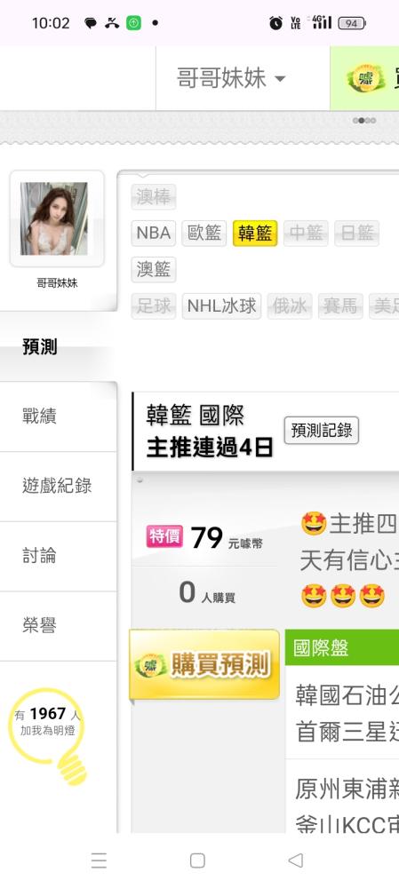Open the 哥哥妹妹 profile photo
The image size is (399, 888).
point(54,218)
